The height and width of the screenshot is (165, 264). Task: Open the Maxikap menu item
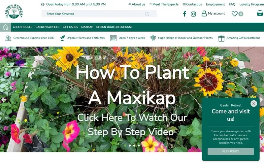click(x=87, y=27)
